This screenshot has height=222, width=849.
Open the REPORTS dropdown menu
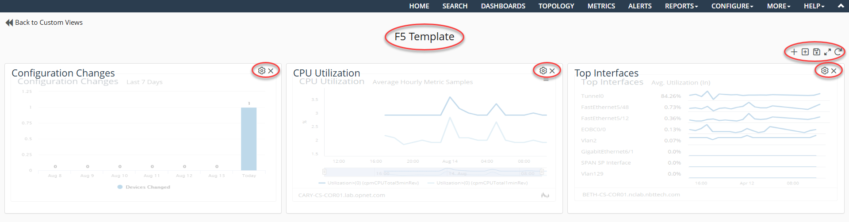click(681, 6)
